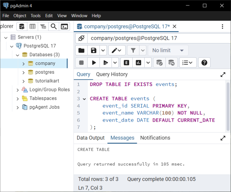Execute the query with the play button
231x192 pixels.
click(x=94, y=63)
